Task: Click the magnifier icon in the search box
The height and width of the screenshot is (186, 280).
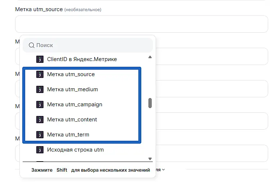Action: coord(32,45)
